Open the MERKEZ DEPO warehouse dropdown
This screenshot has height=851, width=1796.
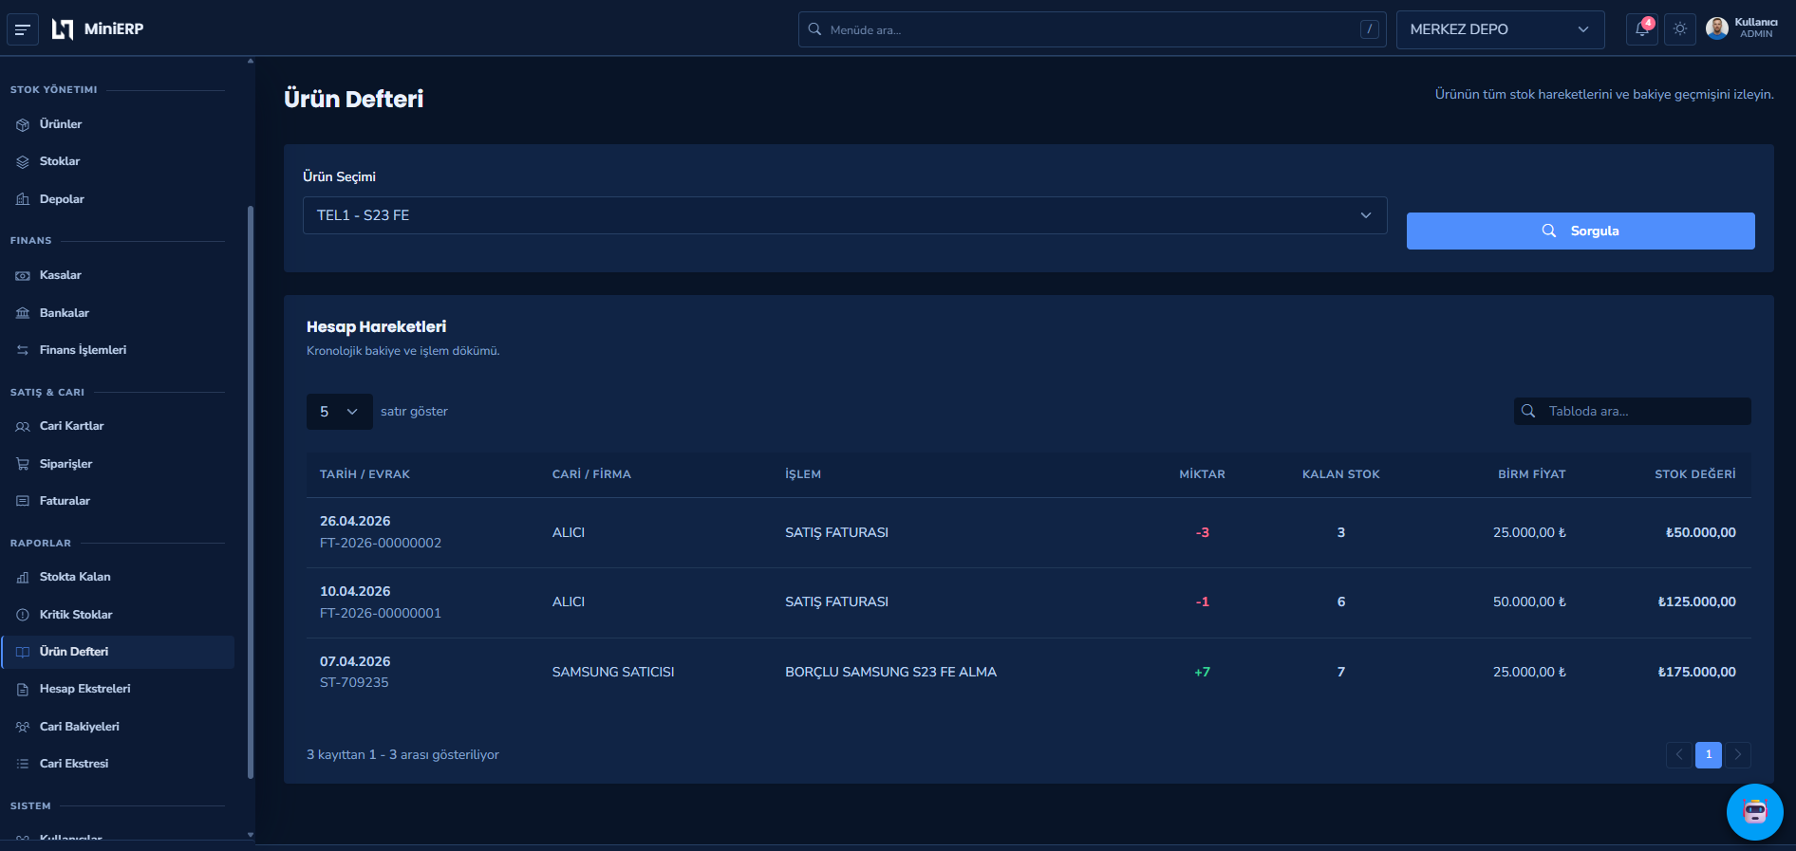(x=1500, y=29)
